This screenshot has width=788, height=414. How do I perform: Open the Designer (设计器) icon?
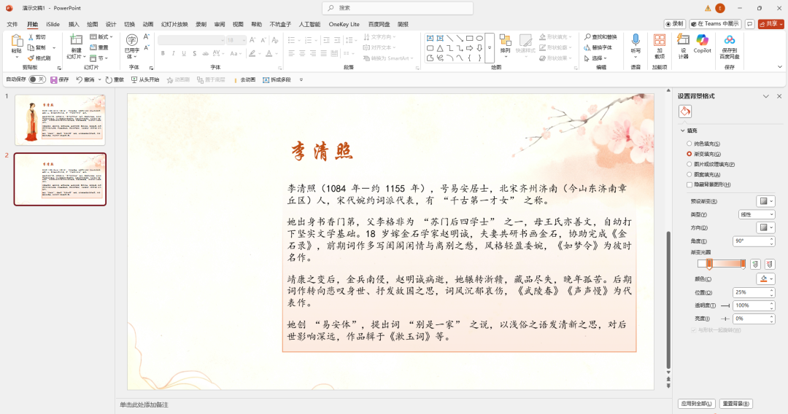click(683, 40)
